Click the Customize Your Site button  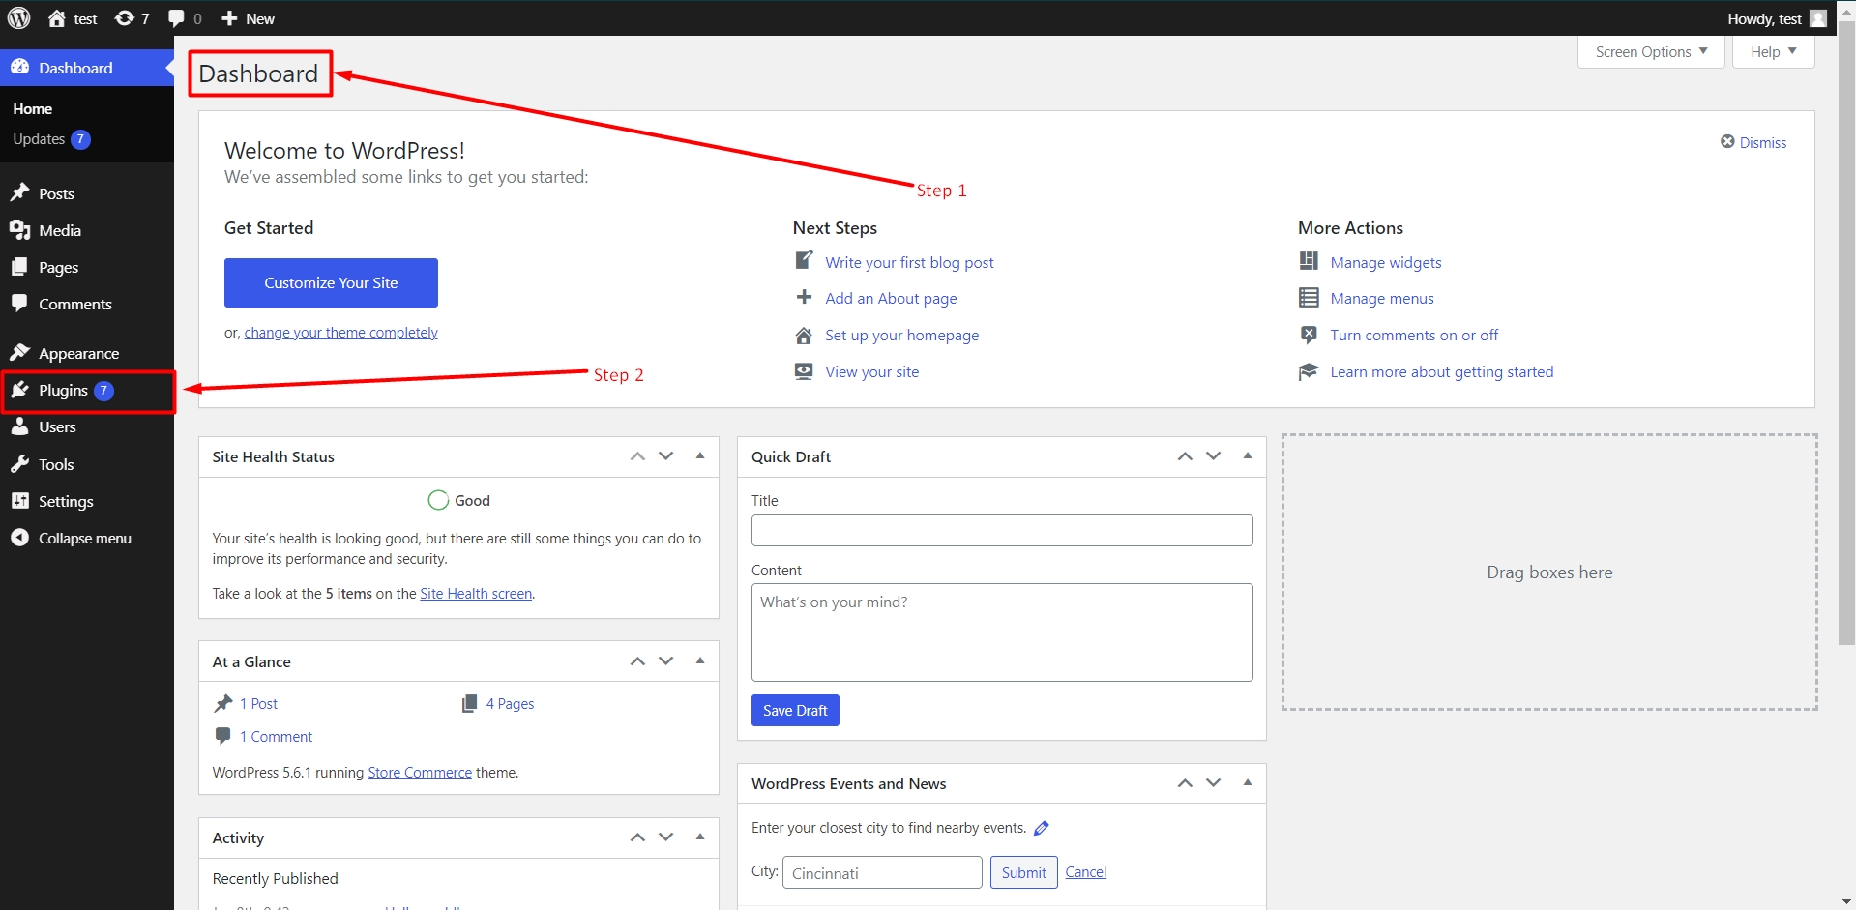pyautogui.click(x=331, y=282)
